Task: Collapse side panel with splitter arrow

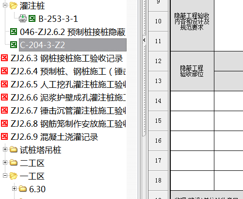Action: coord(144,40)
